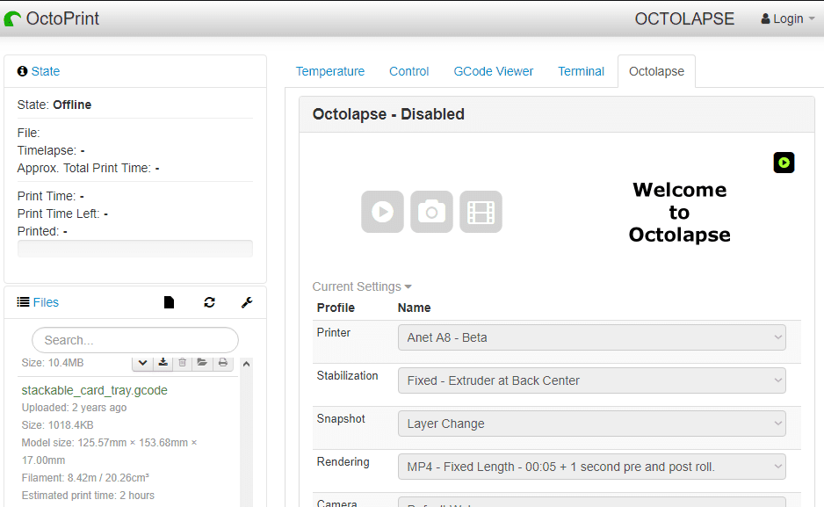Image resolution: width=824 pixels, height=507 pixels.
Task: Focus the file Search field
Action: 135,340
